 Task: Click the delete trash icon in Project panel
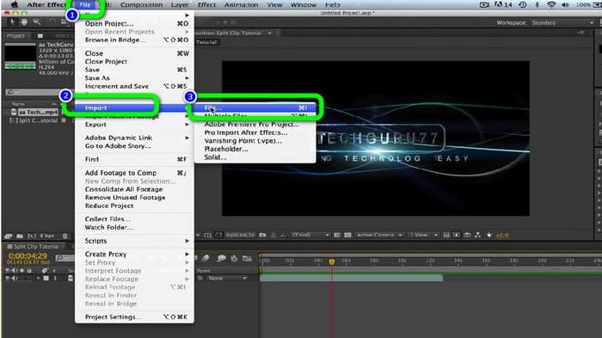[x=64, y=236]
